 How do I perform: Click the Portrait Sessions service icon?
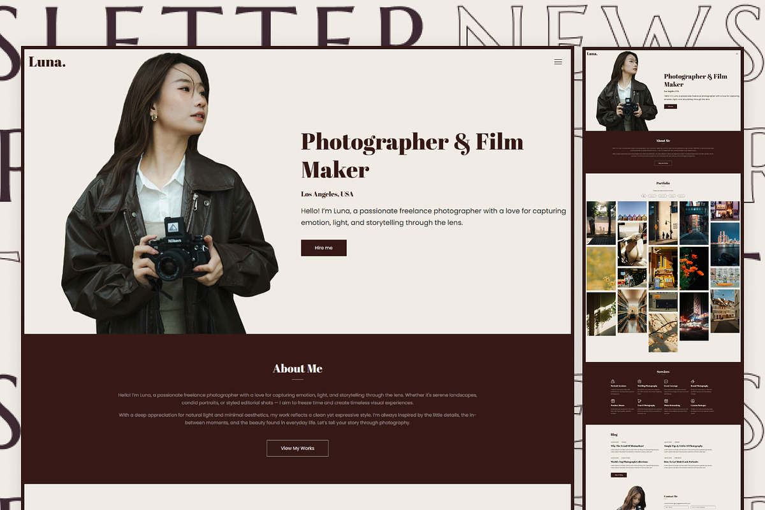click(613, 381)
